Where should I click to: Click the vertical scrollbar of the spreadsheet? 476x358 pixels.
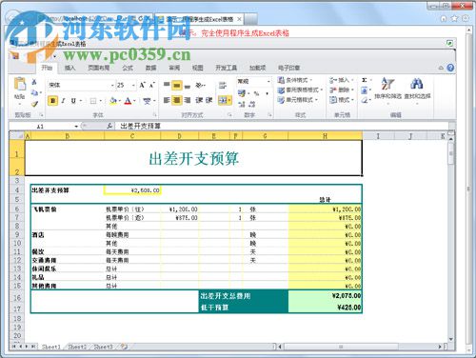pyautogui.click(x=451, y=239)
